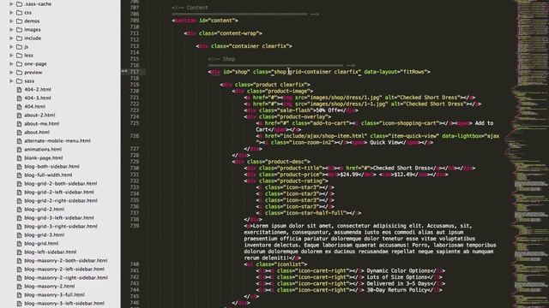Click the file icon beside about-2.html
The image size is (549, 308).
point(19,115)
